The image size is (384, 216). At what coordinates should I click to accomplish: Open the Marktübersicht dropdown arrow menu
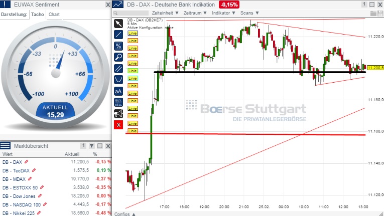91,146
